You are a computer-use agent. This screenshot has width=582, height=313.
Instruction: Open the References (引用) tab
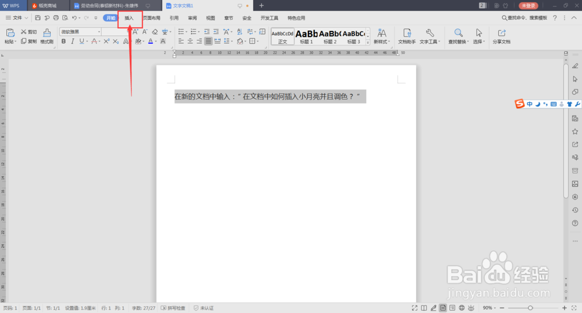[x=174, y=18]
